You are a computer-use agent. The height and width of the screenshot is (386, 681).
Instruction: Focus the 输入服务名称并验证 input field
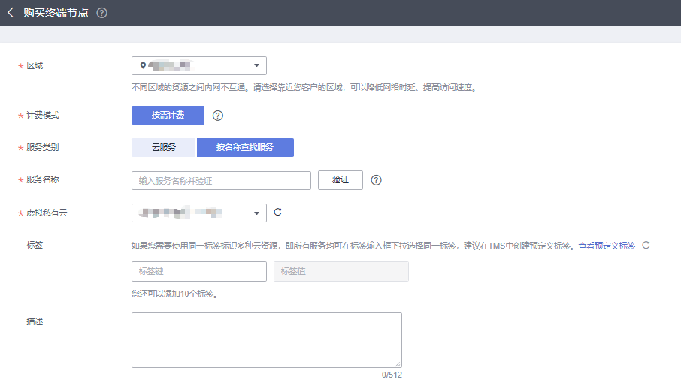(221, 180)
